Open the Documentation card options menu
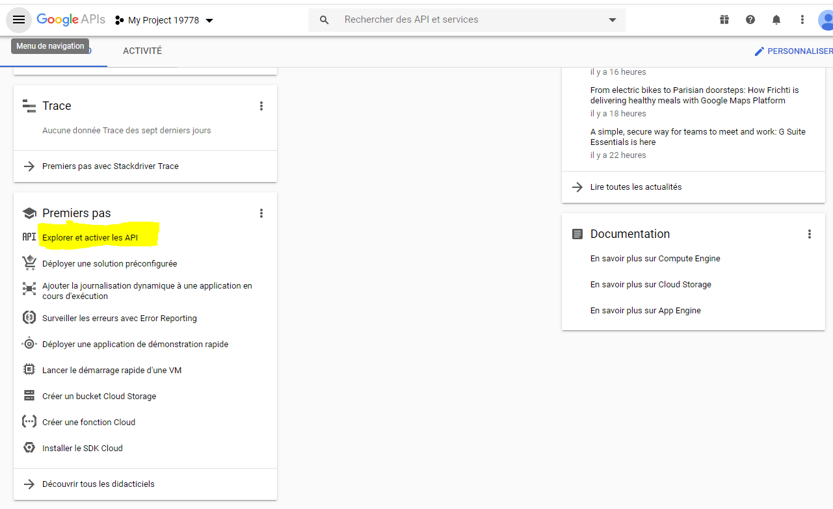 [x=810, y=234]
